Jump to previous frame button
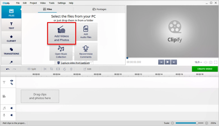This screenshot has height=126, width=219. (x=161, y=62)
